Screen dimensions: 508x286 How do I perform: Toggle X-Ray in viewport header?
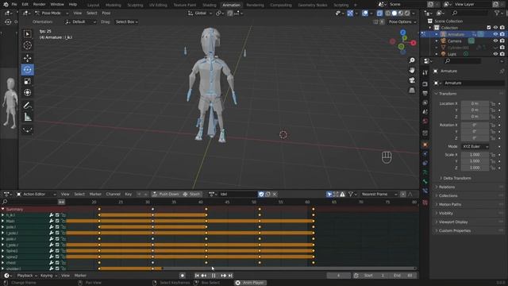coord(379,14)
